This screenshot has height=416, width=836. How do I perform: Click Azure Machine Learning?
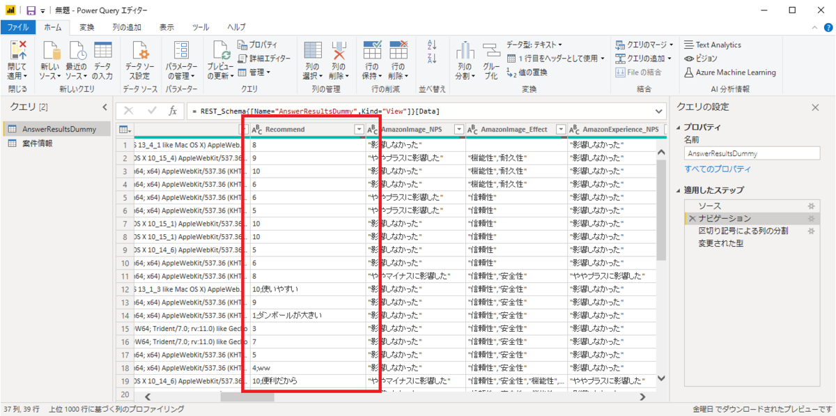tap(729, 72)
